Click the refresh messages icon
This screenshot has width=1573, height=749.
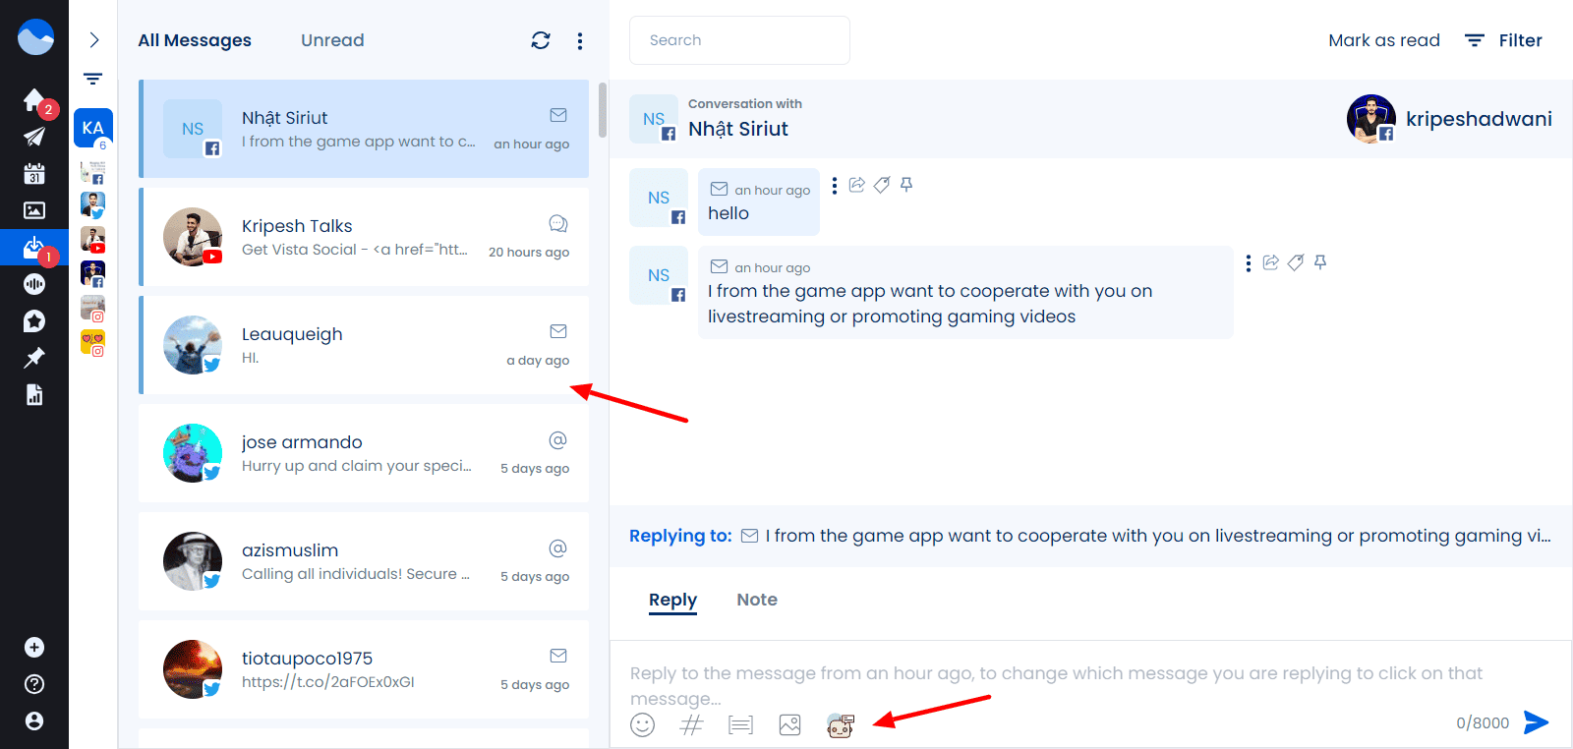point(541,40)
